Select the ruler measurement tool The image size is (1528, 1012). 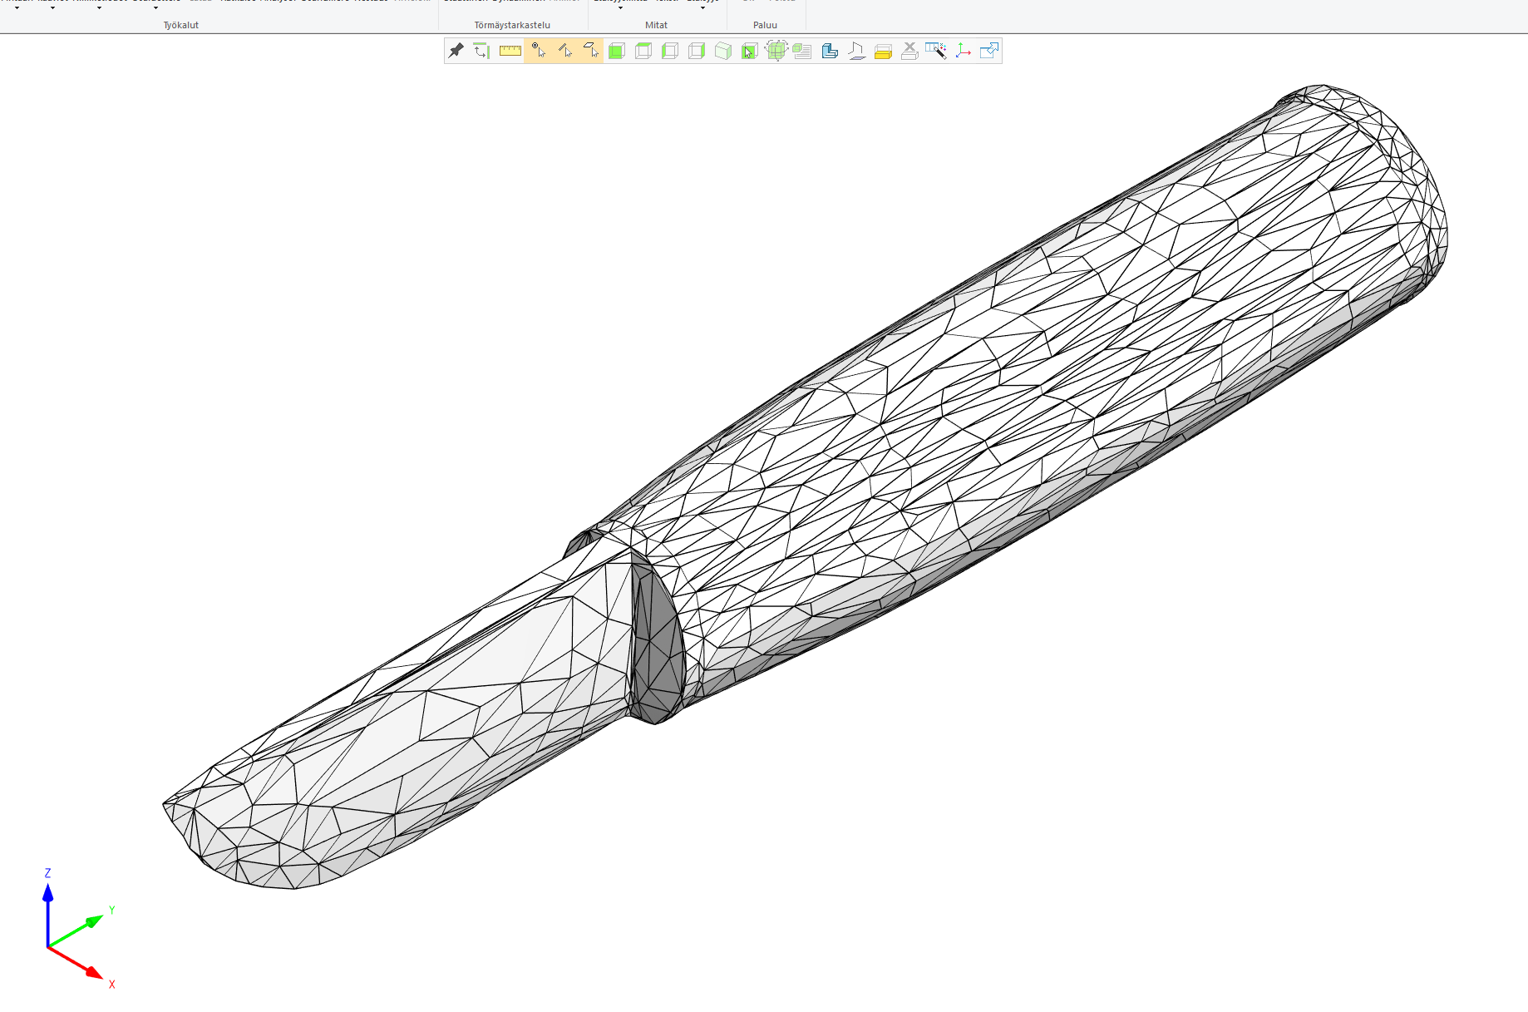[x=509, y=50]
